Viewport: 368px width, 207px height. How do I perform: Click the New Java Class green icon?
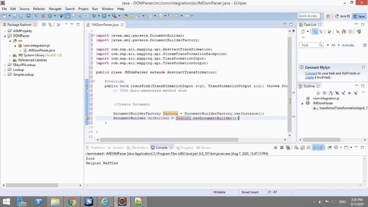(50, 16)
